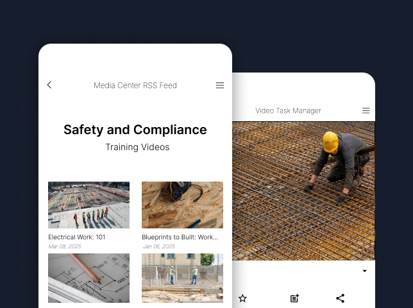Open the two workers construction site thumbnail

tap(182, 278)
